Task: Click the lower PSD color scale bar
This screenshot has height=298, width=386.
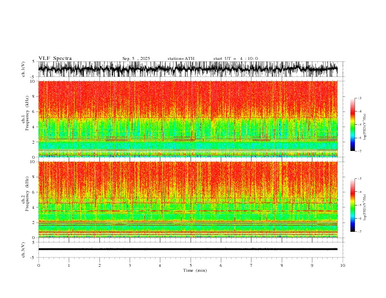Action: (x=352, y=205)
